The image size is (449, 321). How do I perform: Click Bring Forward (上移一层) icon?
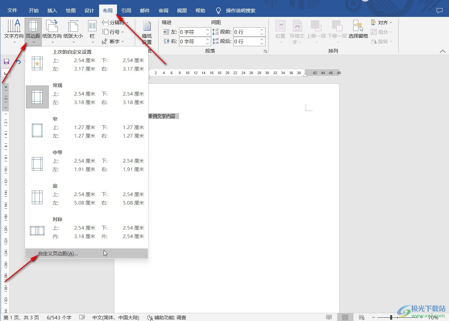[x=316, y=32]
